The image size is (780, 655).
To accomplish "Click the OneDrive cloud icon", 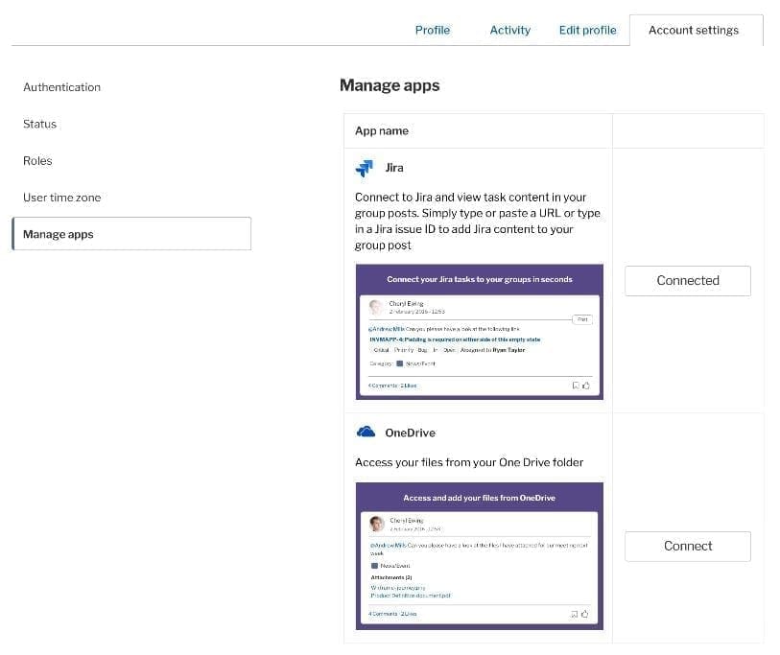I will 366,432.
